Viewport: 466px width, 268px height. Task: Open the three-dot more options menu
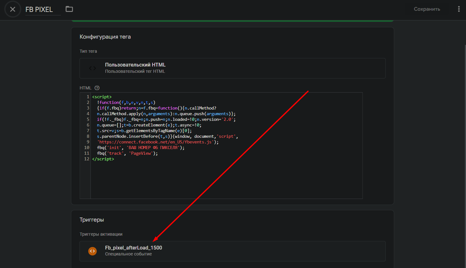coord(459,9)
